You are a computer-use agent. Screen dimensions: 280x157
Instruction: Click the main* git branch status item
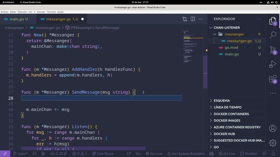click(x=20, y=154)
